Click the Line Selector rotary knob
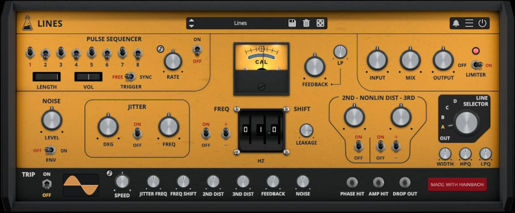The image size is (515, 213). pos(467,123)
